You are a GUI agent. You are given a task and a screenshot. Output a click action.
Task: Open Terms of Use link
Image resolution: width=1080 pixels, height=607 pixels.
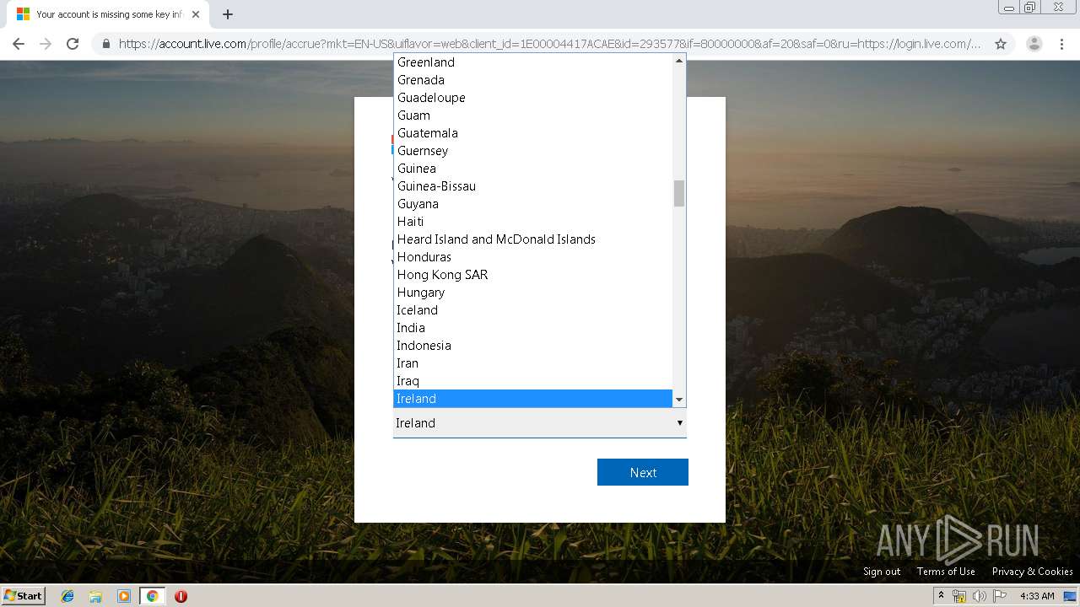pyautogui.click(x=946, y=572)
